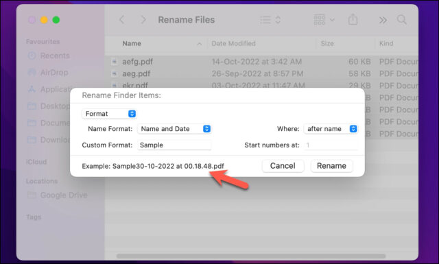Open Finder search magnifier
Image resolution: width=439 pixels, height=264 pixels.
coord(402,20)
